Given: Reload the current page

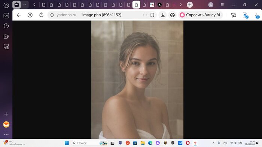Looking at the screenshot, I should (41, 15).
